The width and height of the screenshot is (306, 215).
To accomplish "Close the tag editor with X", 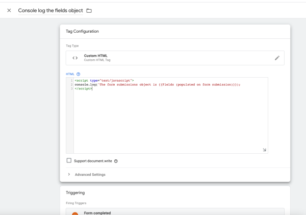I will tap(9, 10).
